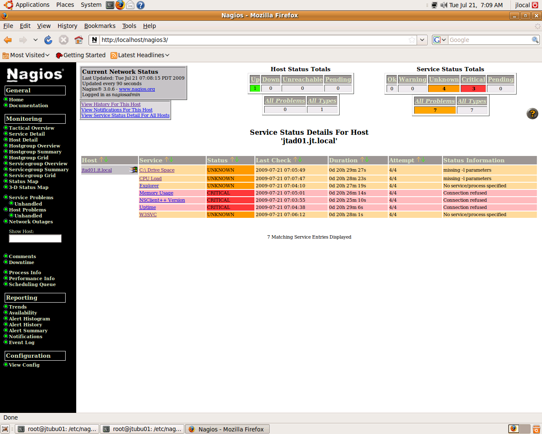Screen dimensions: 542x434
Task: Click the Forward navigation arrow
Action: coord(23,40)
